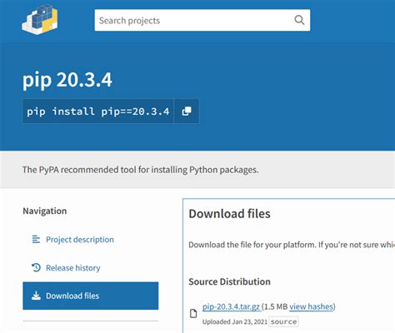Click the Navigation heading
The width and height of the screenshot is (395, 333).
[x=45, y=211]
